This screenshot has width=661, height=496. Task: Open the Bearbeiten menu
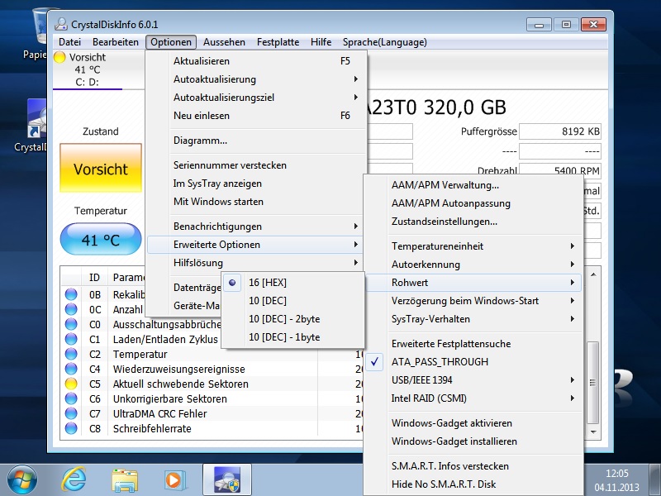[x=116, y=42]
